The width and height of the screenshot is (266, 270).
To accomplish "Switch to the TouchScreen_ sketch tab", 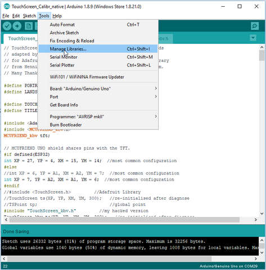I will click(21, 39).
